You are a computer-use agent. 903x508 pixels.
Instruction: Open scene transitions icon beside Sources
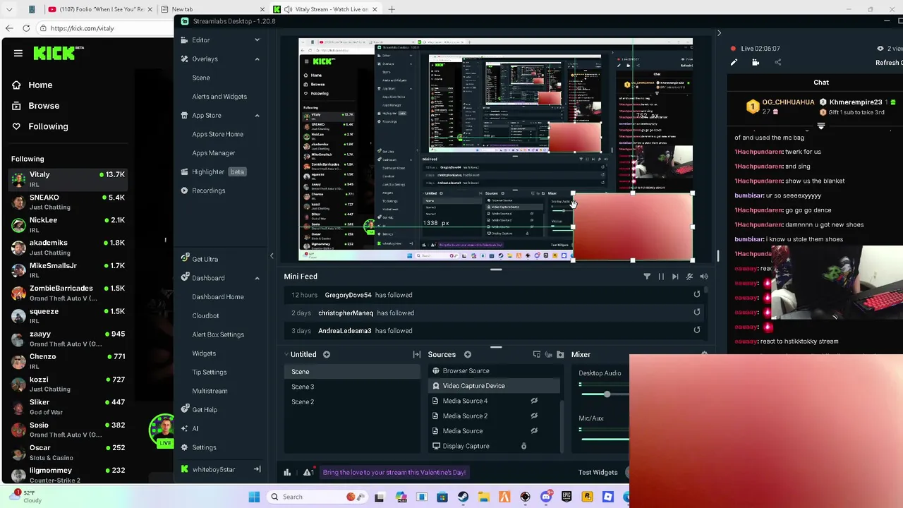417,354
